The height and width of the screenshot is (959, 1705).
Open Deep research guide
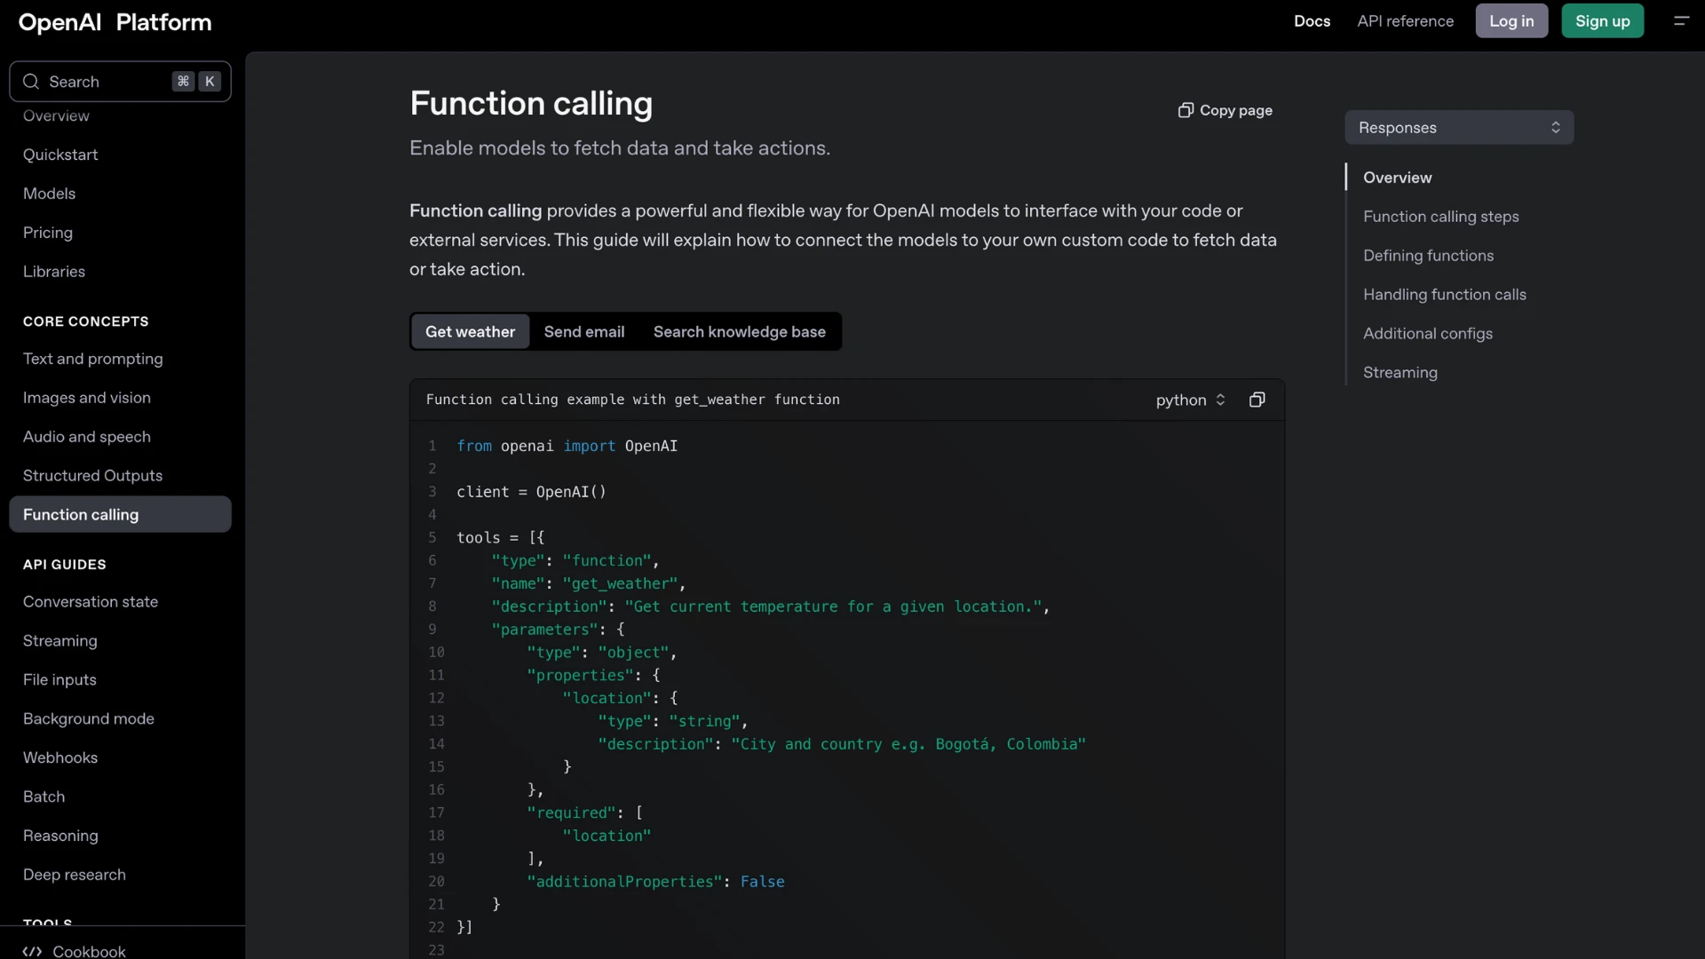click(74, 876)
